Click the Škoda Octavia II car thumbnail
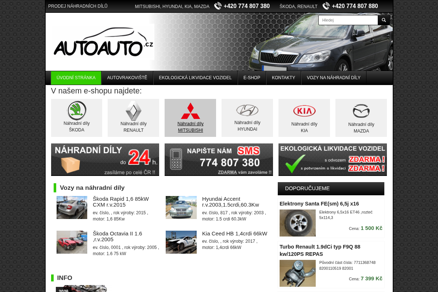 tap(72, 242)
